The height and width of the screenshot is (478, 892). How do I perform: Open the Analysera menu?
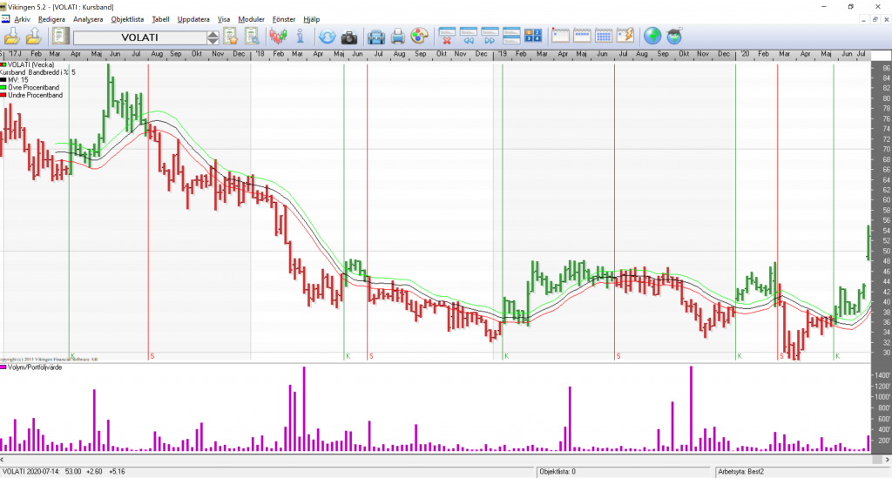pos(87,18)
